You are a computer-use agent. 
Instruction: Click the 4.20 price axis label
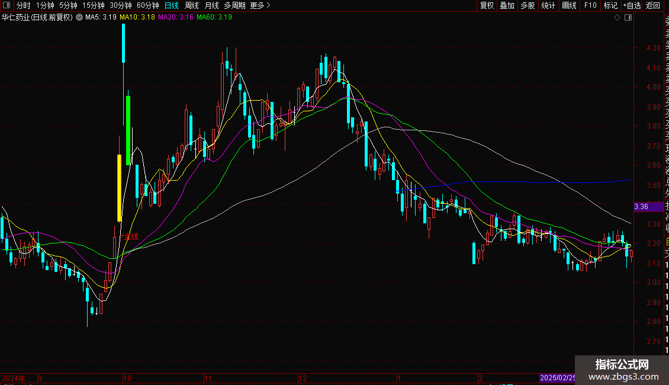pos(653,48)
